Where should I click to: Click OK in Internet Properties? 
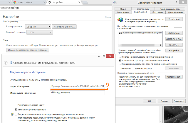click(x=150, y=101)
